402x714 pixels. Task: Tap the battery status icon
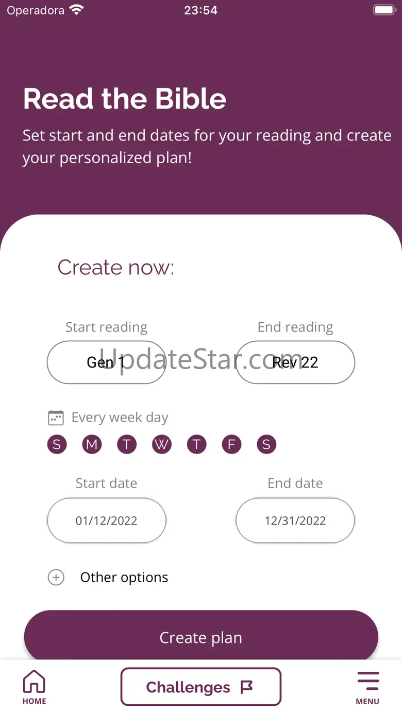[x=384, y=10]
